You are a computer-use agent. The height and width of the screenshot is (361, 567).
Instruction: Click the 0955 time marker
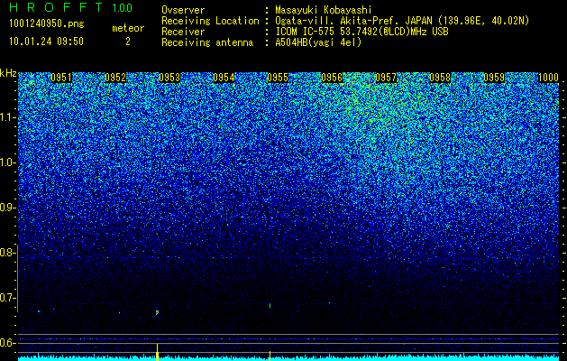278,78
